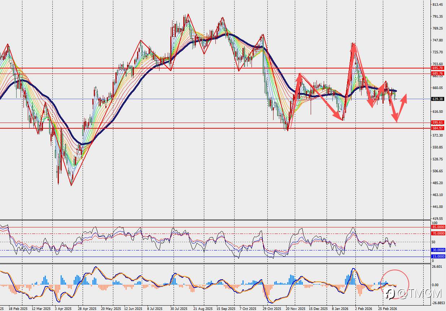The width and height of the screenshot is (446, 311).
Task: Click the 2 Feb 2026 date marker
Action: point(364,309)
